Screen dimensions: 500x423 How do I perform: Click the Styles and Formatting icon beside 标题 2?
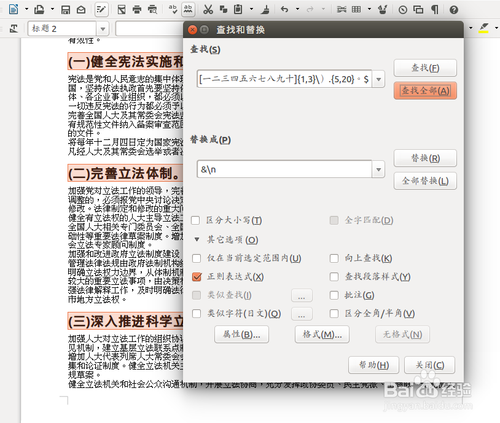tap(14, 29)
